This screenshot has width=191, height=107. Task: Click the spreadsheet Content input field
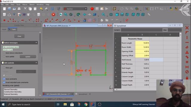coord(141,30)
